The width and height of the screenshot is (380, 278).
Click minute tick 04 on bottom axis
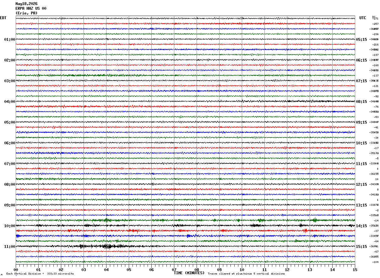pos(106,270)
